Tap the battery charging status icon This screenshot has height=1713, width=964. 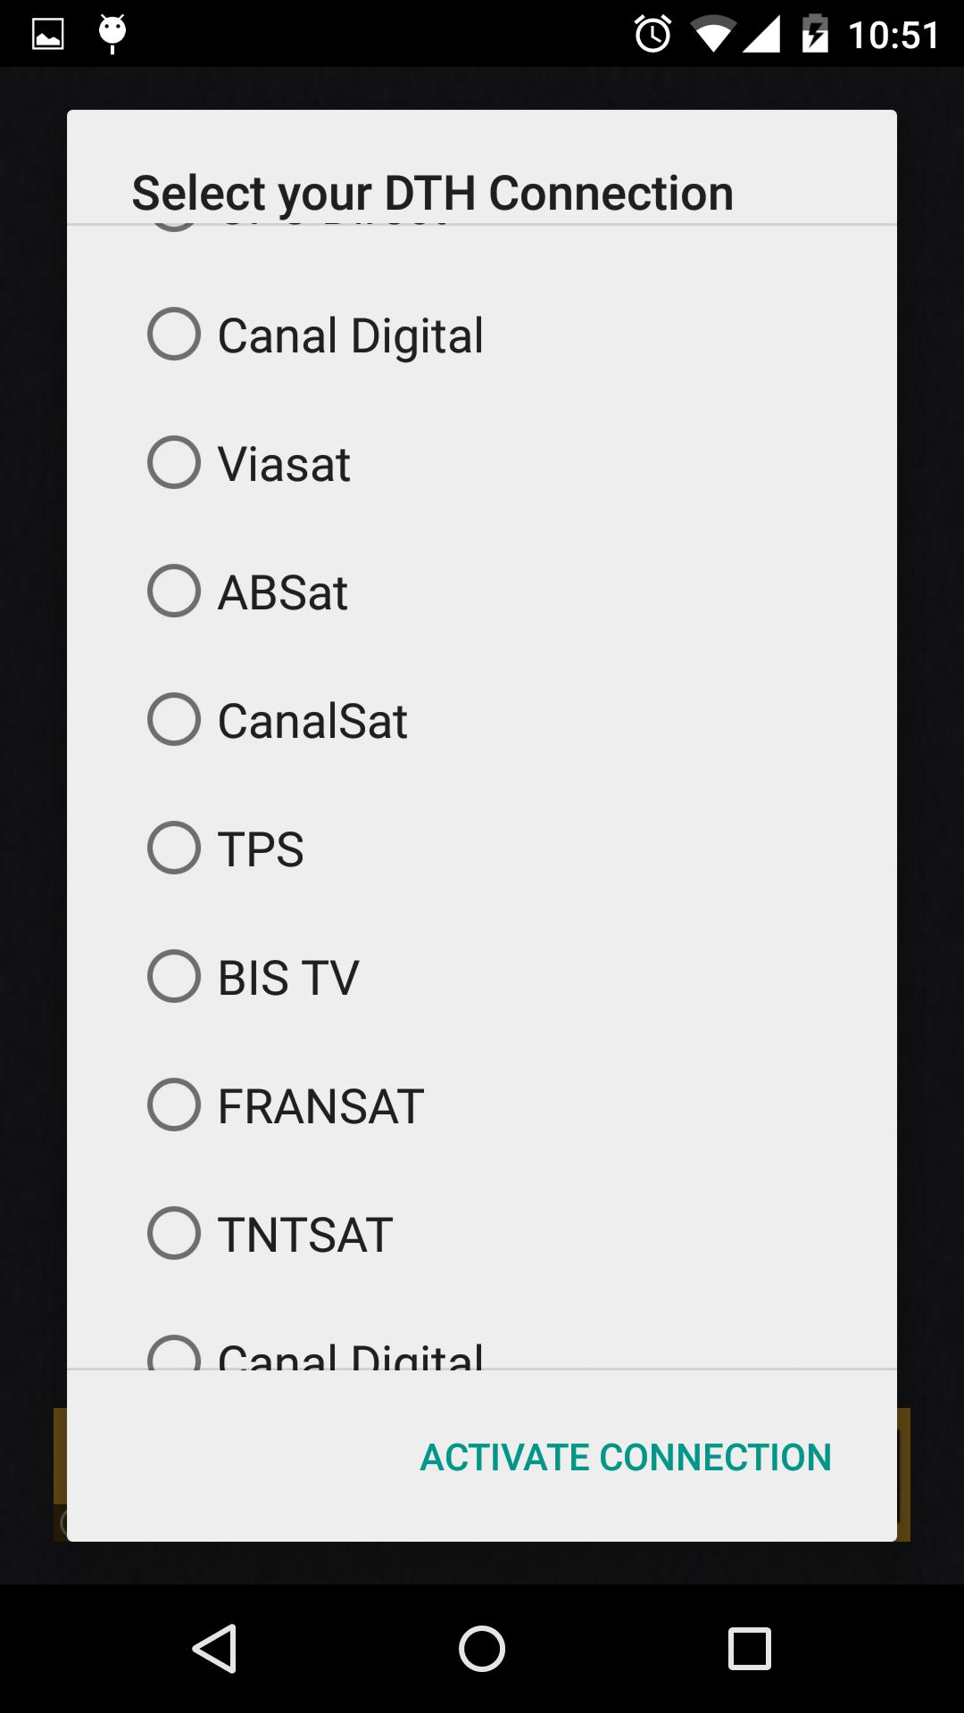coord(815,35)
